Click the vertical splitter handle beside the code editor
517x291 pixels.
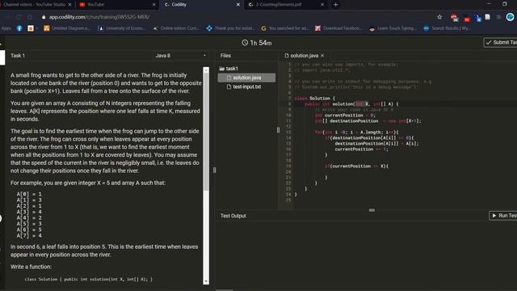coord(278,130)
